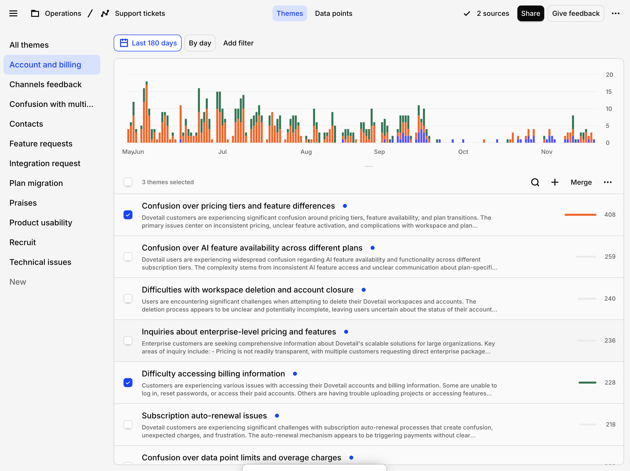Click the Support tickets chart icon

point(105,13)
